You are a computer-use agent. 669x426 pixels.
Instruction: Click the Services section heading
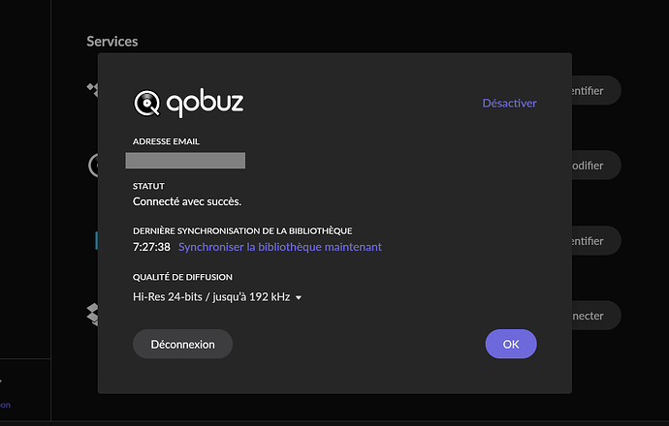pos(112,42)
